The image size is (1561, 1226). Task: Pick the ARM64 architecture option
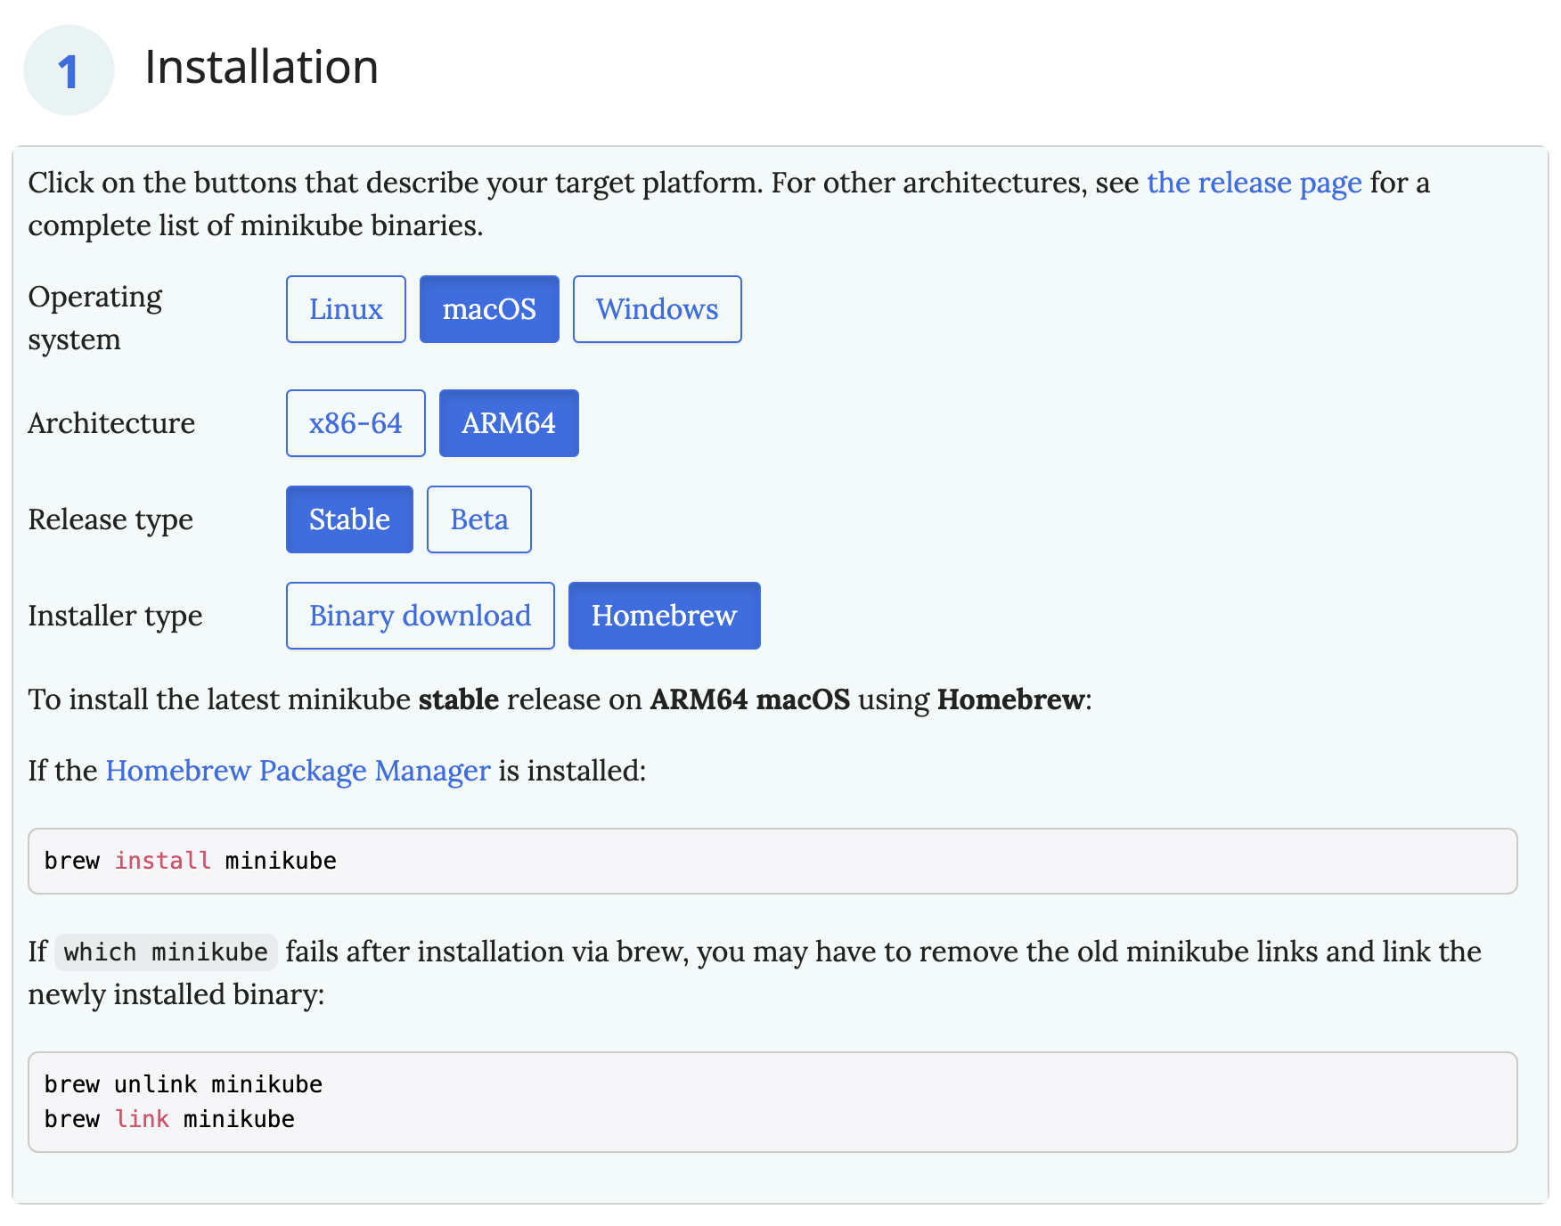tap(509, 423)
